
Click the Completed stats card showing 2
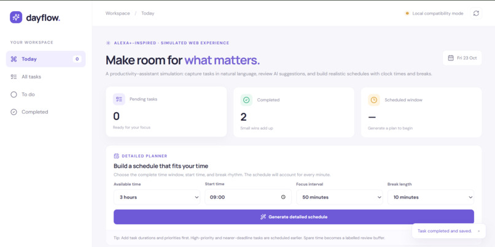(294, 112)
